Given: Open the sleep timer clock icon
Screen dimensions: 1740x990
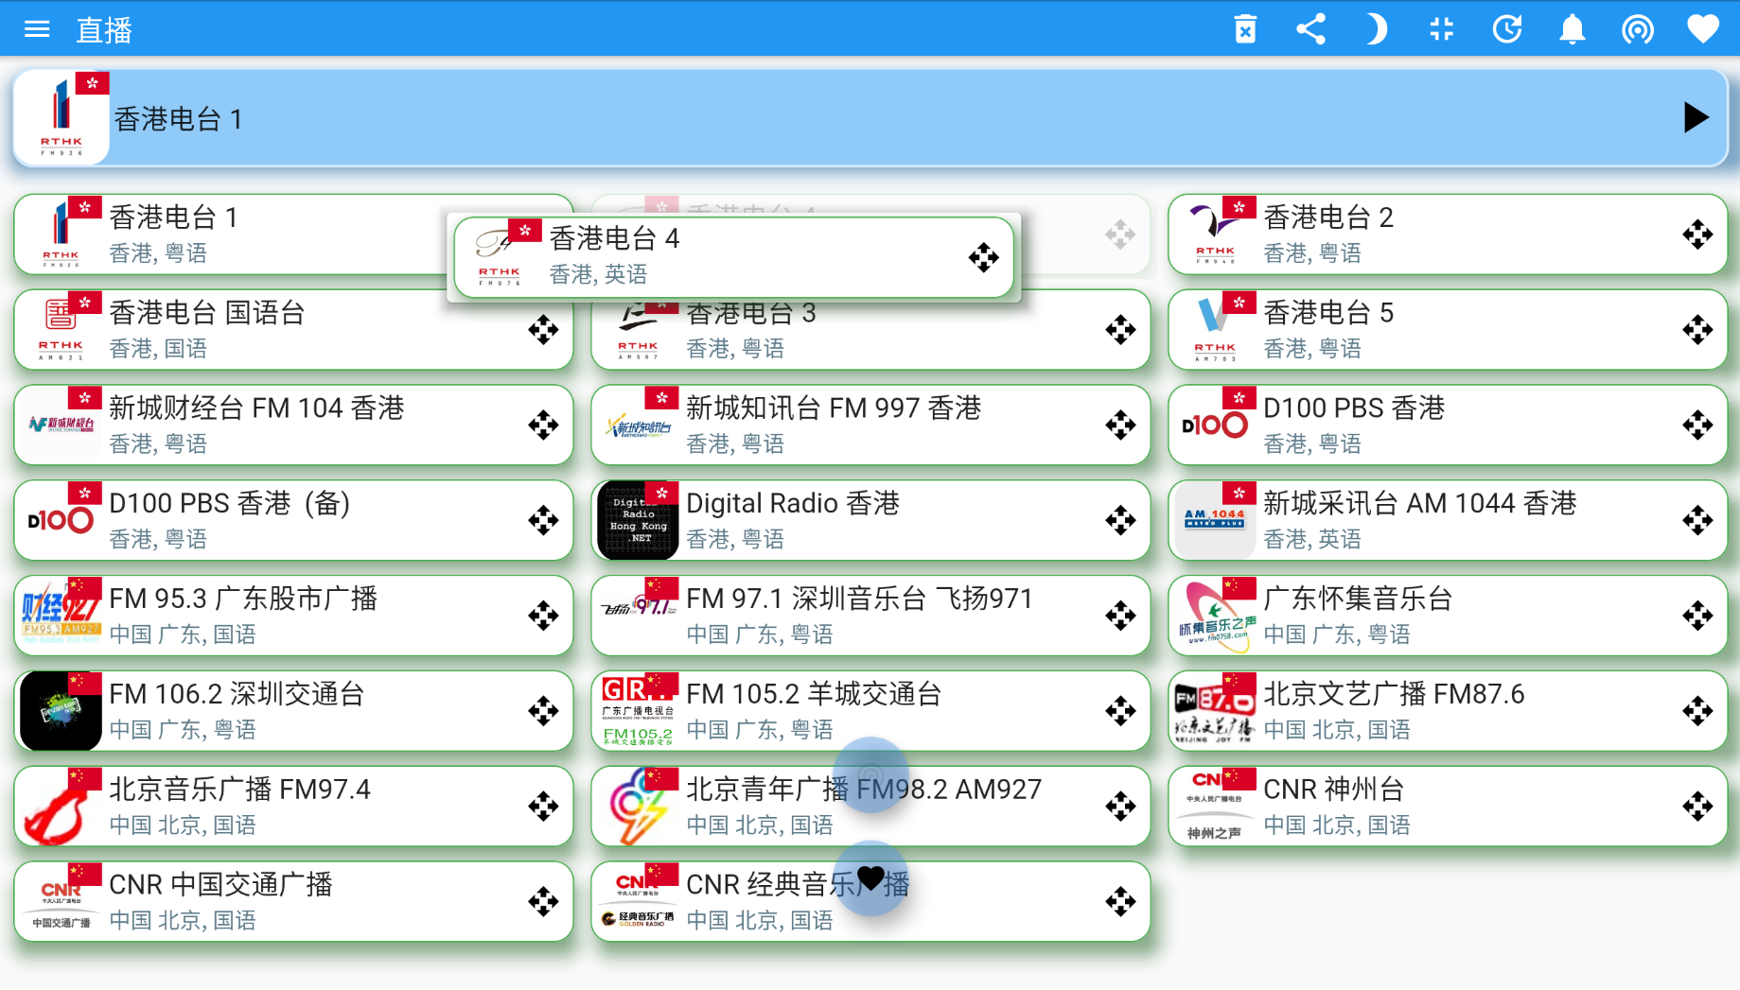Looking at the screenshot, I should click(x=1506, y=29).
